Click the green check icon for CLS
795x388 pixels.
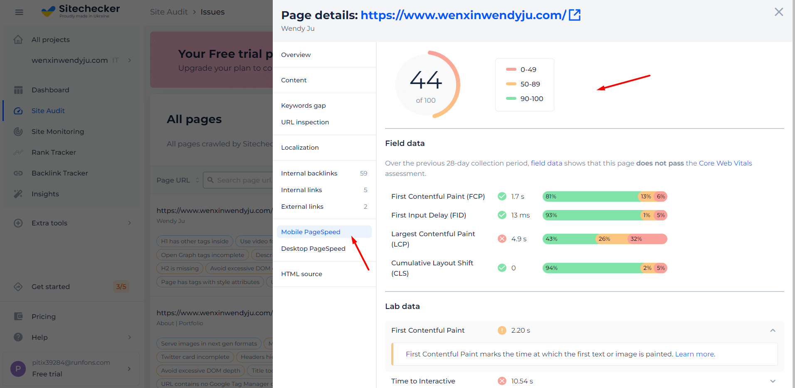tap(502, 268)
